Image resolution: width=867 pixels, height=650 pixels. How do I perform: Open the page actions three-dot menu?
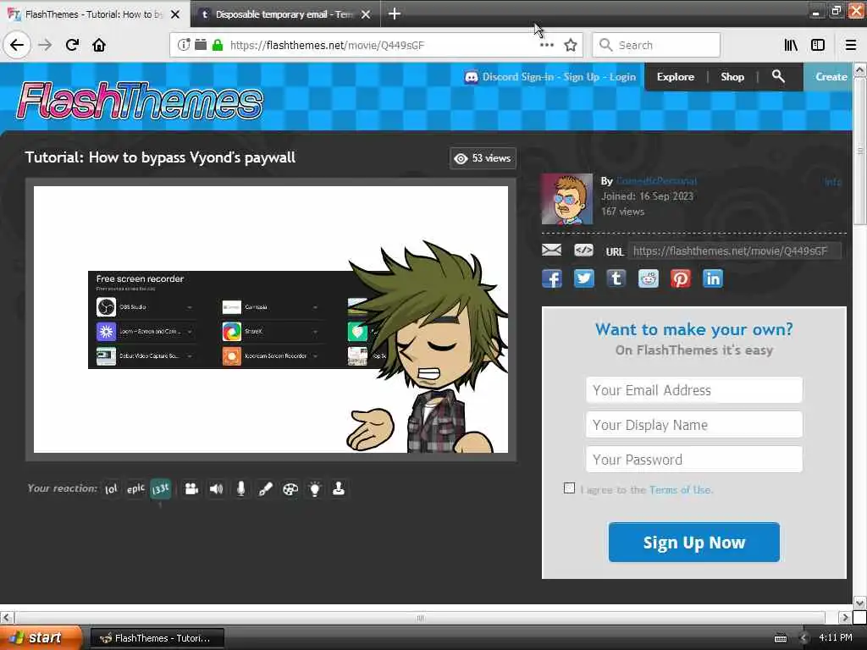tap(546, 45)
